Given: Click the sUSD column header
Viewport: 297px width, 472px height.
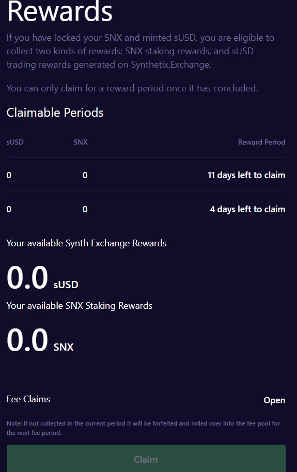Looking at the screenshot, I should [15, 142].
